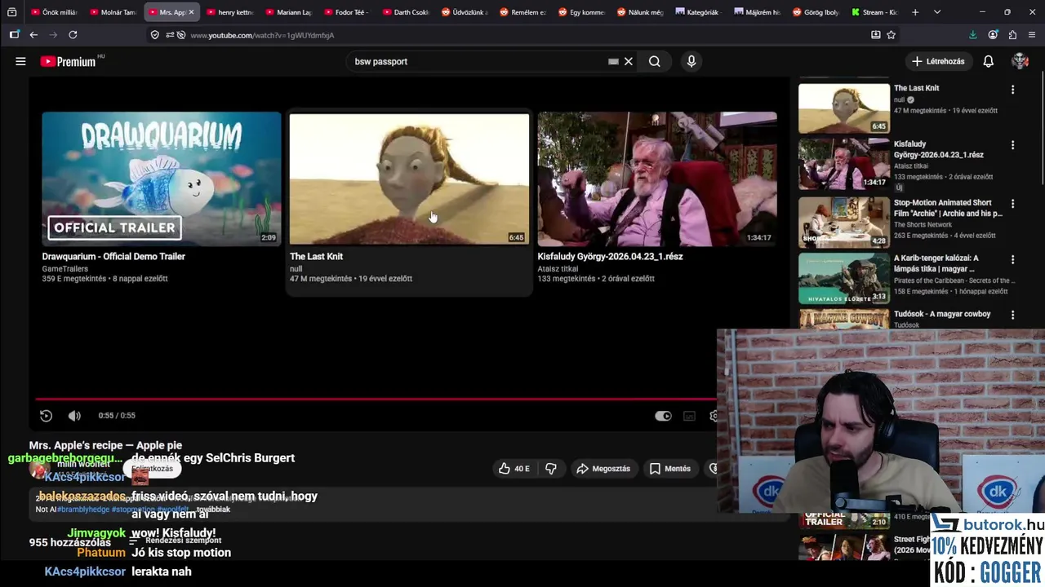Viewport: 1045px width, 587px height.
Task: Mute the video player volume
Action: 74,416
